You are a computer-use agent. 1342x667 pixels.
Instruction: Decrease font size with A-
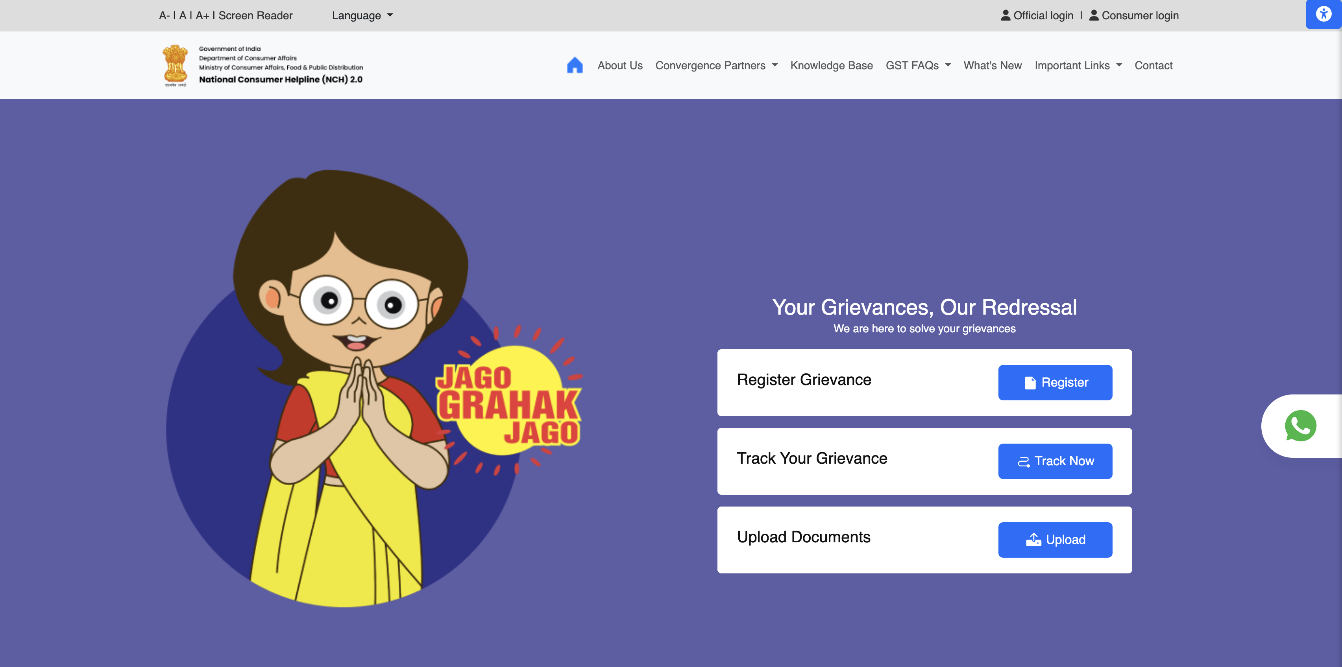pos(164,16)
